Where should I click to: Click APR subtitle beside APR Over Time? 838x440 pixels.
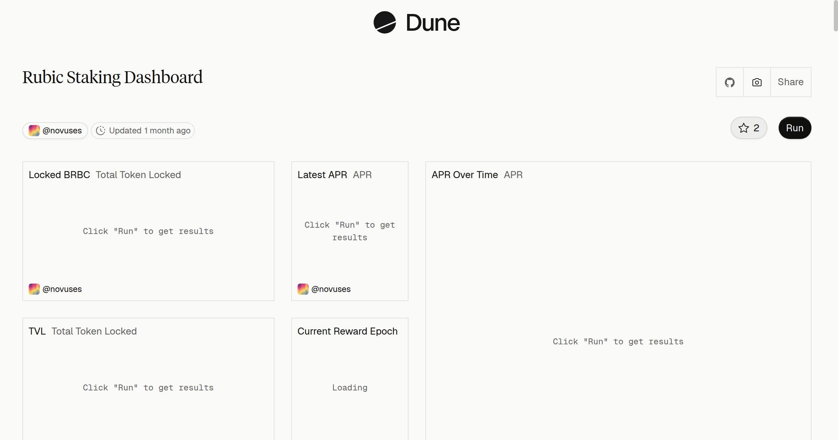click(x=513, y=175)
